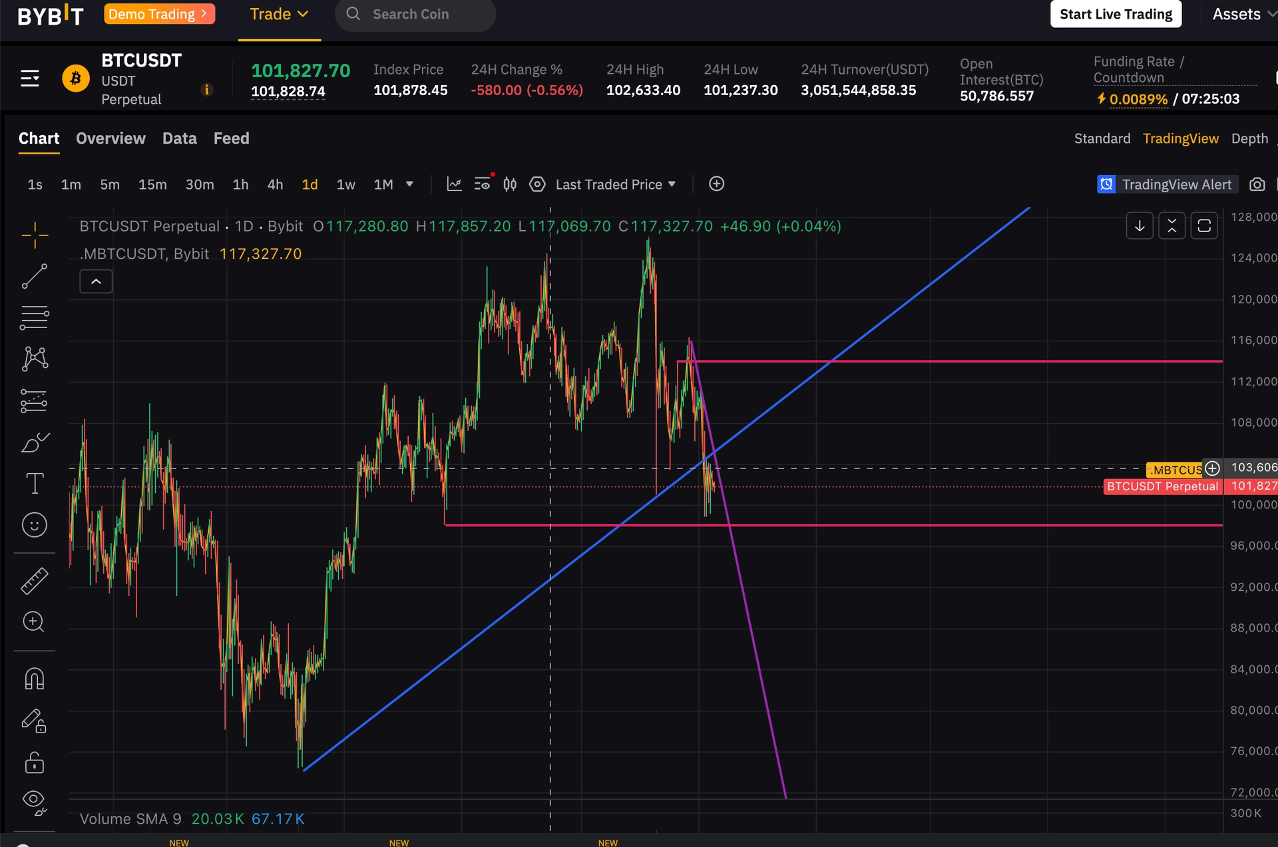Open the TradingView Alert button
Image resolution: width=1278 pixels, height=847 pixels.
point(1168,184)
